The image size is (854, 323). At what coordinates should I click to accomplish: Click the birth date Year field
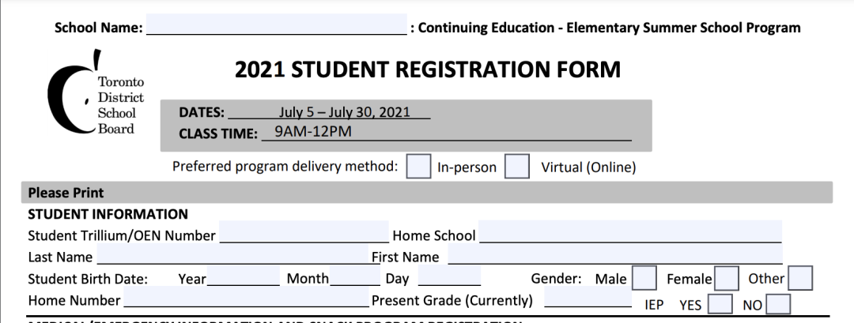(244, 276)
